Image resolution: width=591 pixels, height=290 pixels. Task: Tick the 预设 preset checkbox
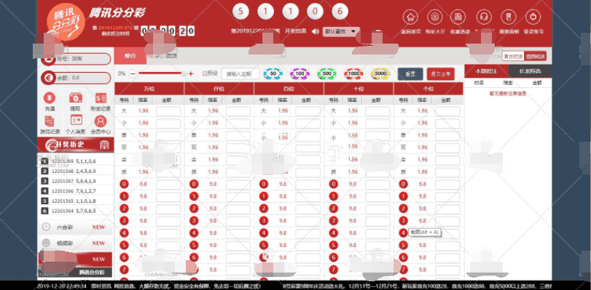(204, 73)
